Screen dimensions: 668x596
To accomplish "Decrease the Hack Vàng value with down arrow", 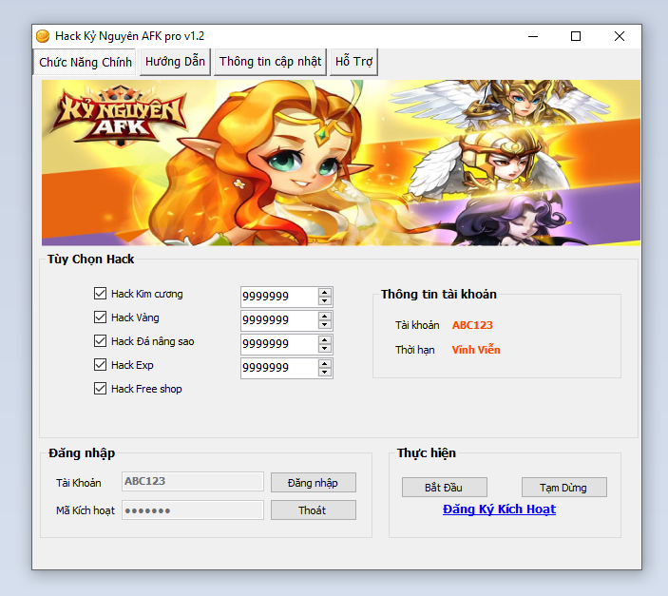I will (x=325, y=325).
